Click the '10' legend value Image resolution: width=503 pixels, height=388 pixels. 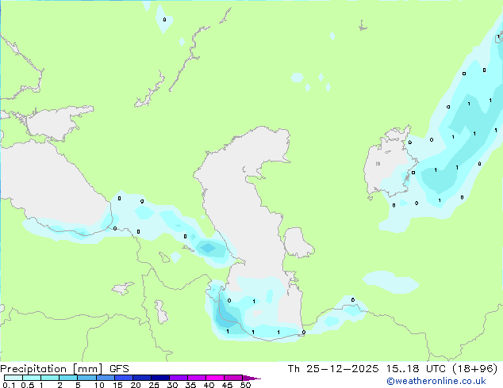[x=99, y=385]
